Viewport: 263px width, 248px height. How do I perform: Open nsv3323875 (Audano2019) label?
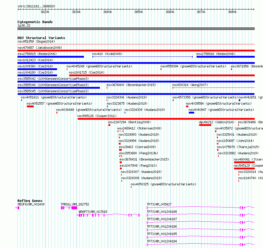(127, 103)
